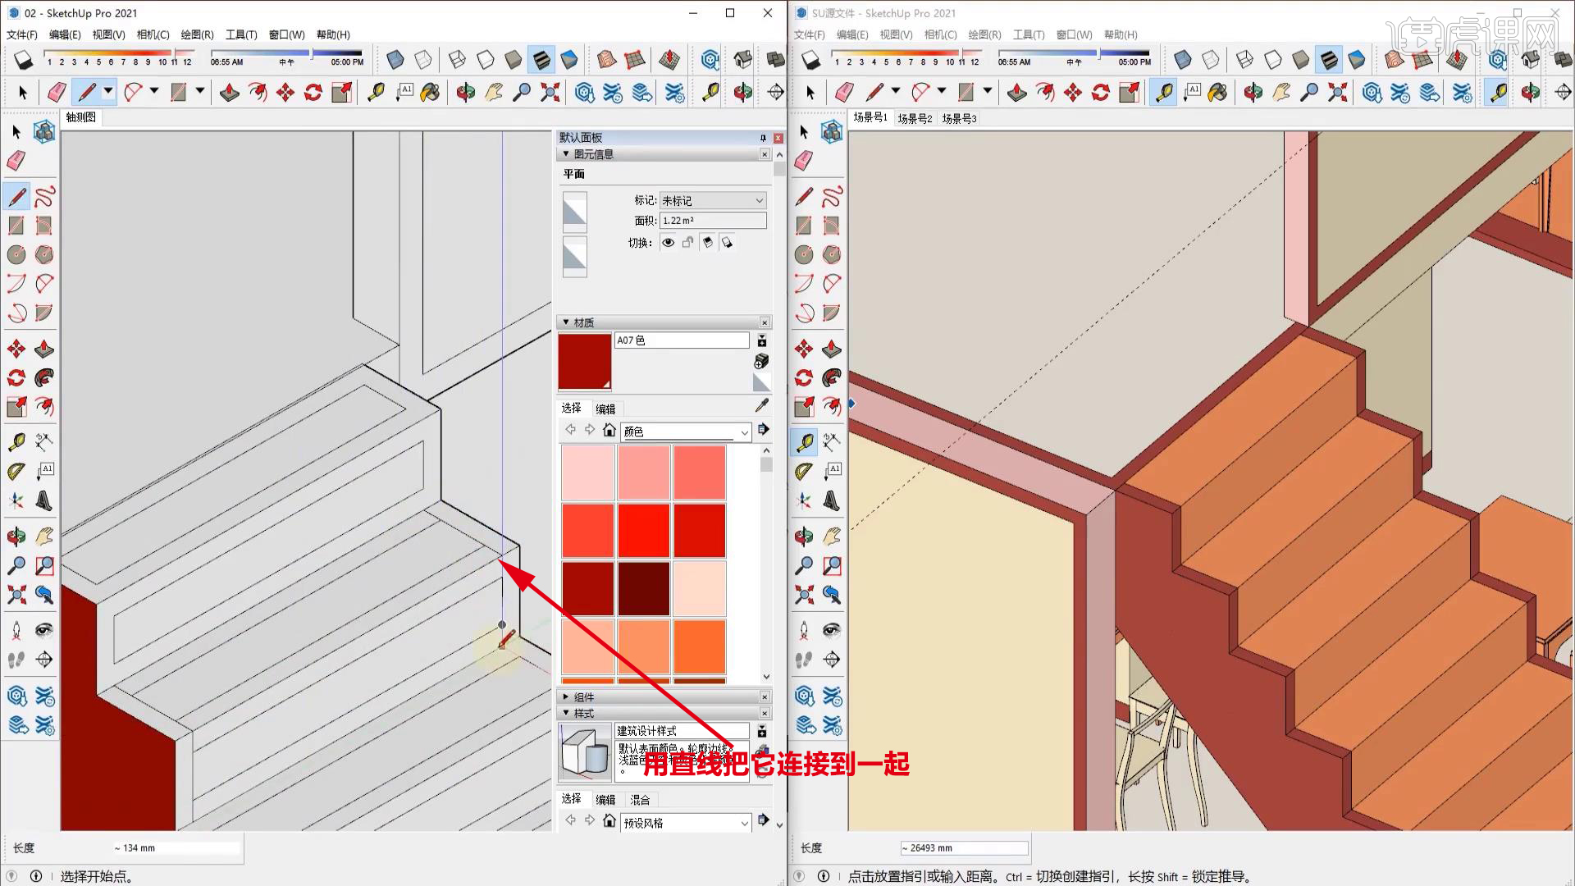The width and height of the screenshot is (1575, 886).
Task: Activate the Walk tool in left window's side toolbar
Action: pos(16,660)
